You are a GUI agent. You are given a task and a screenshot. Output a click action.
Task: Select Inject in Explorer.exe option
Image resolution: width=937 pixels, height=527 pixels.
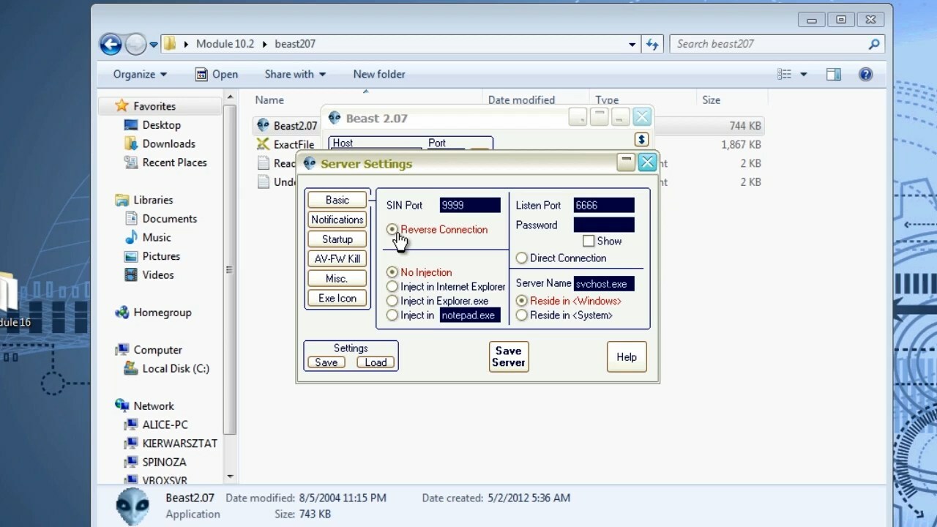click(x=392, y=301)
